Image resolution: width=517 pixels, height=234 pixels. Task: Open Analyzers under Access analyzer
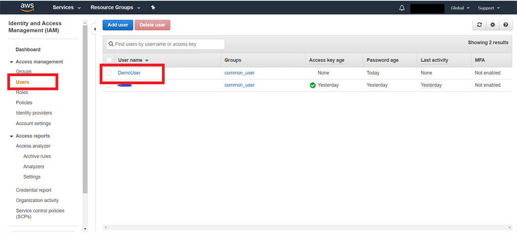tap(34, 166)
